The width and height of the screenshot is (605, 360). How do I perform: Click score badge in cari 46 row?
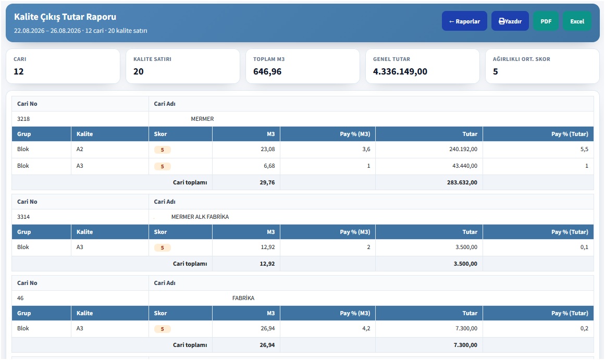pyautogui.click(x=163, y=329)
